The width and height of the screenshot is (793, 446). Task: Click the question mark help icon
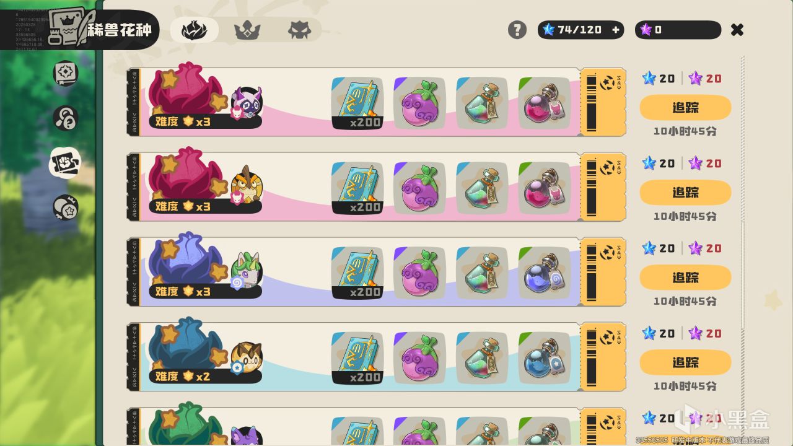[x=517, y=30]
